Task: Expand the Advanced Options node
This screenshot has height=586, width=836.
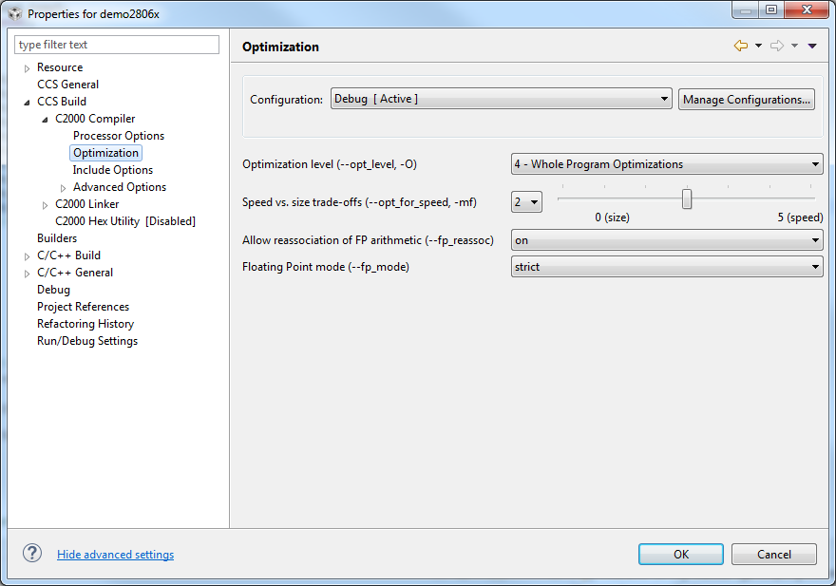Action: click(x=63, y=188)
